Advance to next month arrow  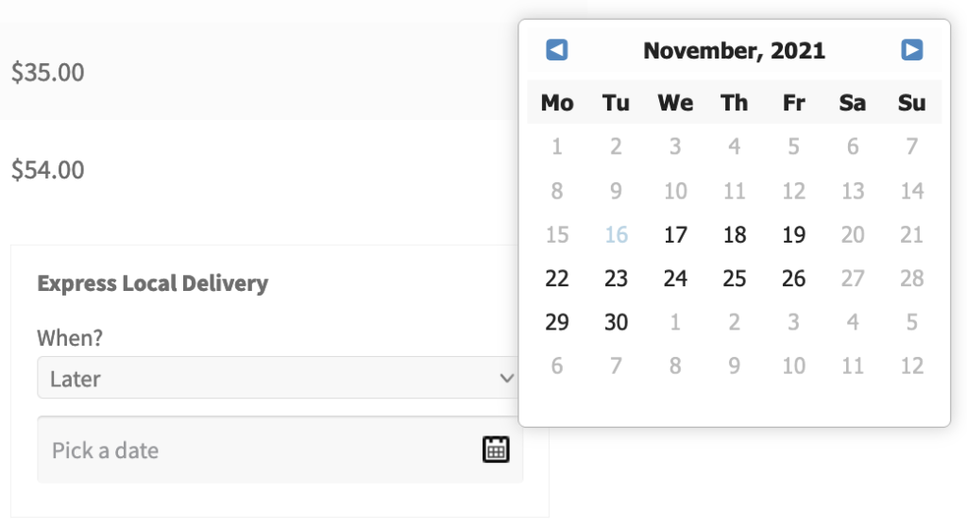coord(911,50)
